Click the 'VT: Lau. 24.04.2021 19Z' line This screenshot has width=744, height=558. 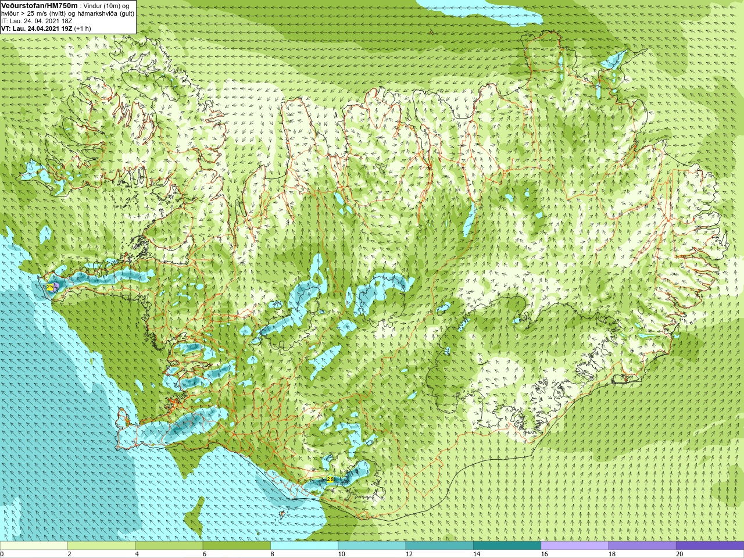pos(37,28)
